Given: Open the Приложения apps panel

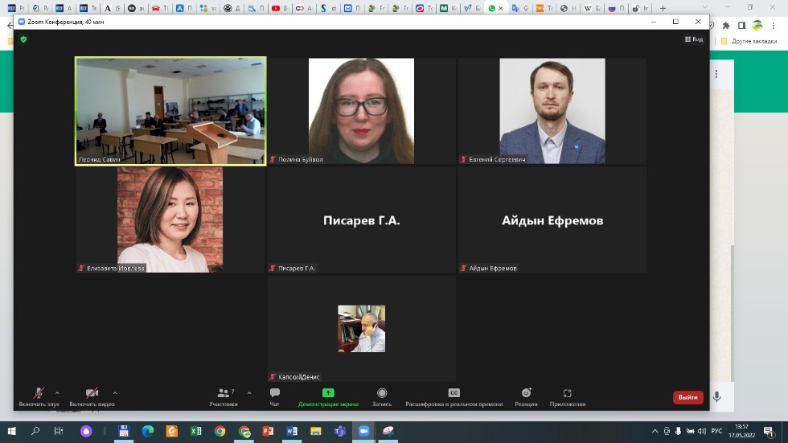Looking at the screenshot, I should 567,394.
